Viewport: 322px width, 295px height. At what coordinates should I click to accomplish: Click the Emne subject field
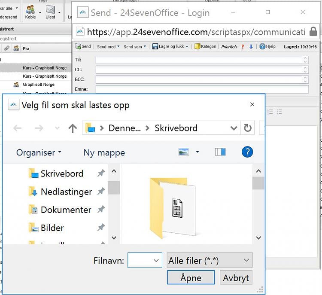coord(202,89)
